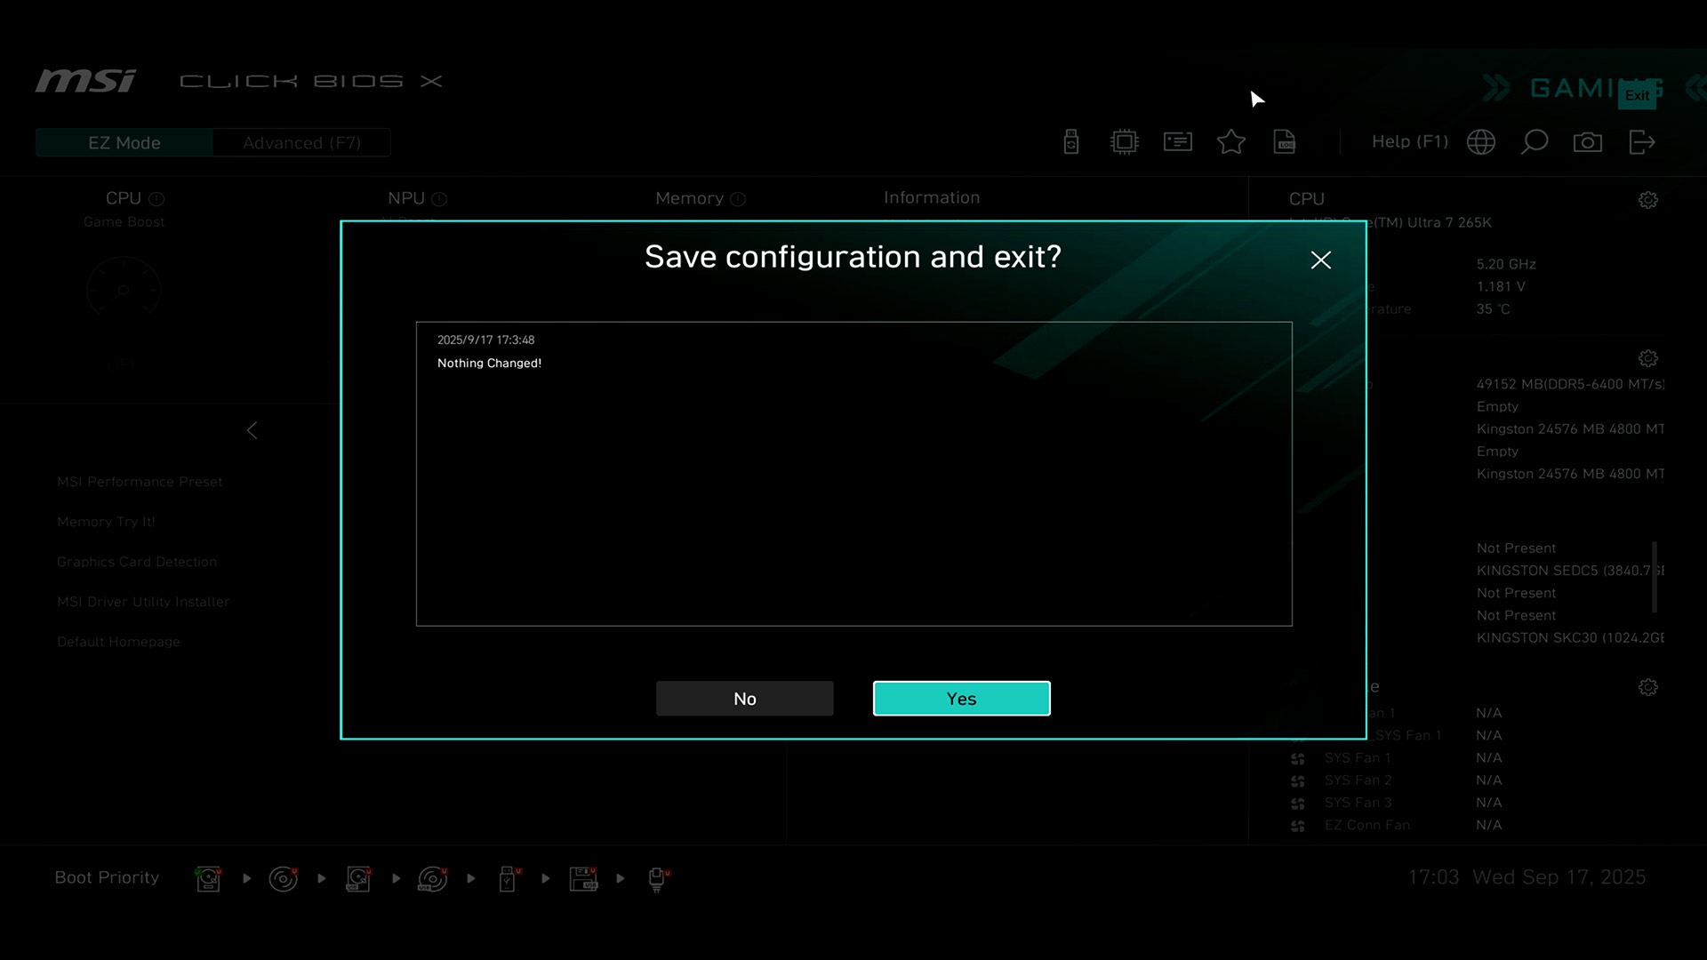Viewport: 1707px width, 960px height.
Task: Click the M-Flash USB icon
Action: (1071, 142)
